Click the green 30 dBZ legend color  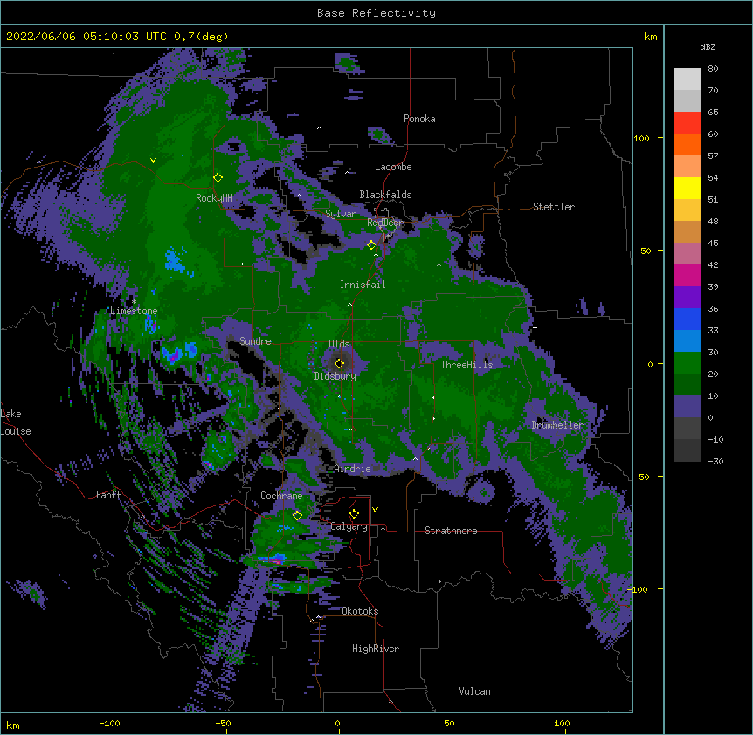pyautogui.click(x=687, y=363)
